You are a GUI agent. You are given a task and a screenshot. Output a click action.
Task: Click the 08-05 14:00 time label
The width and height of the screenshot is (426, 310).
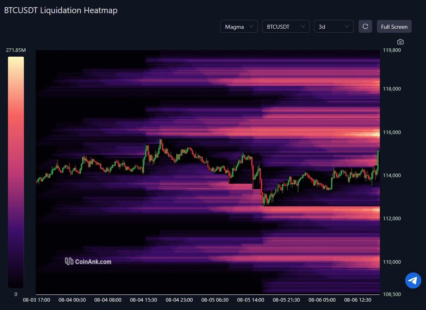(x=250, y=300)
